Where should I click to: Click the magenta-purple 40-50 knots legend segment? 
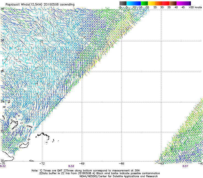184,3
